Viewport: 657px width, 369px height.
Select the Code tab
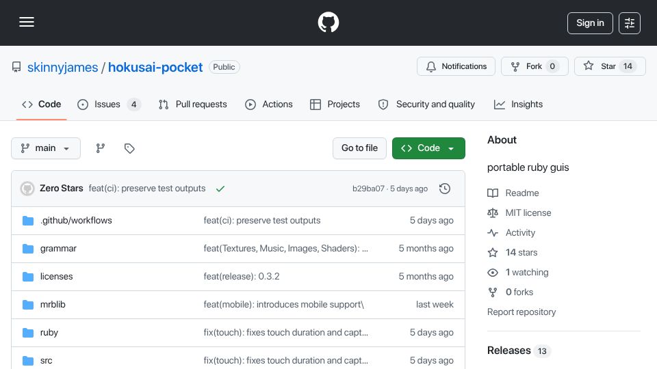click(x=42, y=105)
